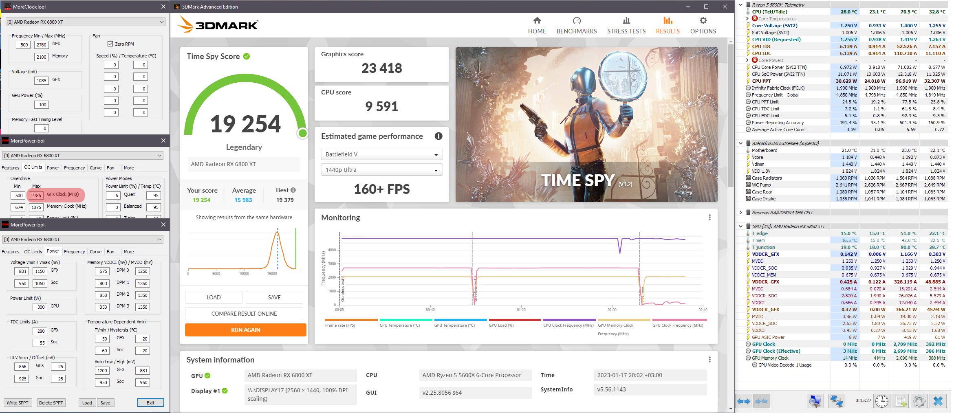Open the System information three-dot menu
Viewport: 954px width, 413px height.
pyautogui.click(x=709, y=360)
